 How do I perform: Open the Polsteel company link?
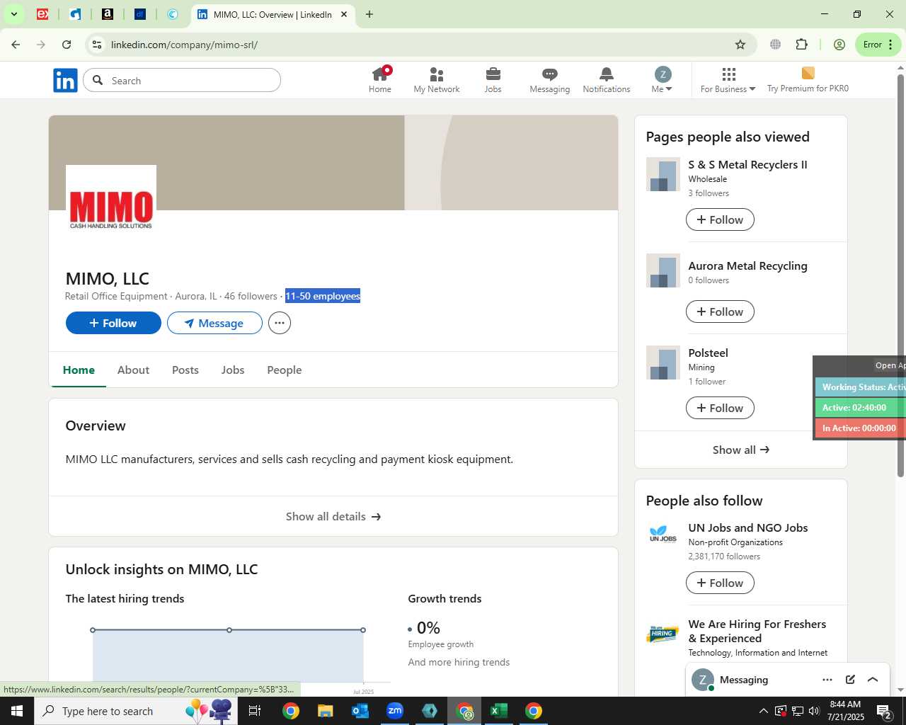tap(708, 353)
